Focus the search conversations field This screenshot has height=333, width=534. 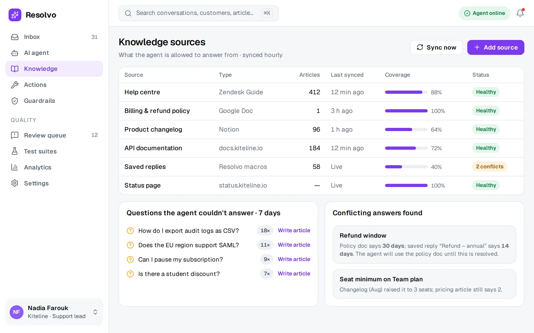pos(199,13)
